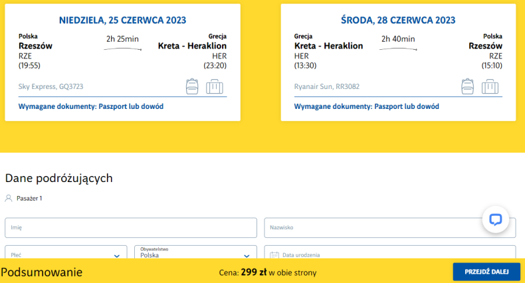
Task: Click the backpack icon on Sky Express flight
Action: [x=192, y=86]
